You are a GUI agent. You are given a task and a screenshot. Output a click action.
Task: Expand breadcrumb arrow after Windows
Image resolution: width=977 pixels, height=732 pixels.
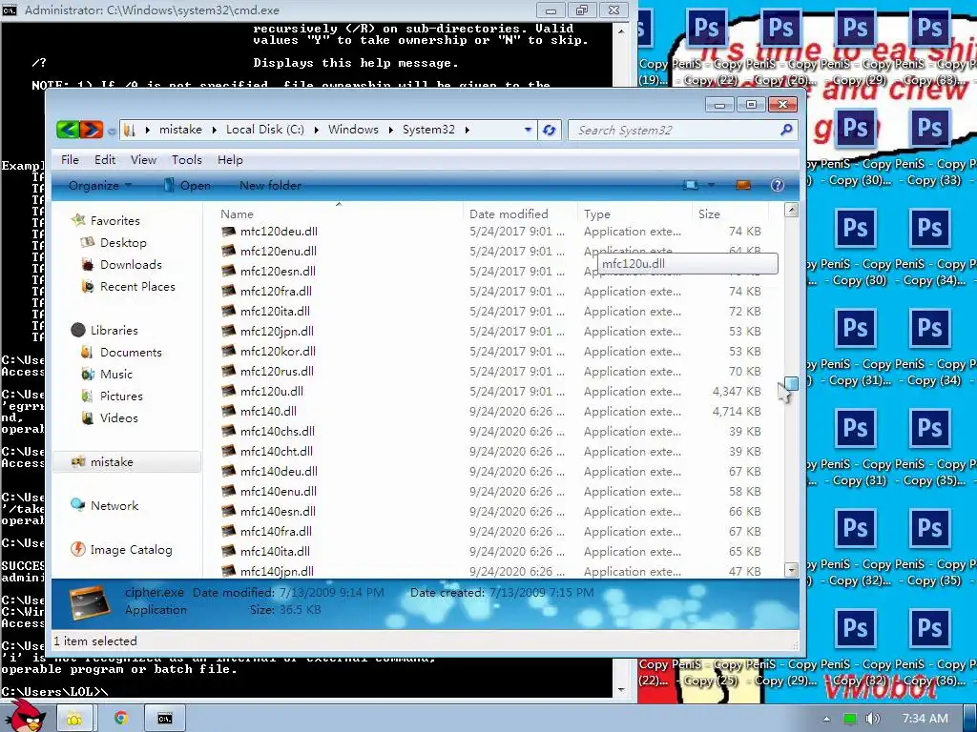pyautogui.click(x=390, y=130)
